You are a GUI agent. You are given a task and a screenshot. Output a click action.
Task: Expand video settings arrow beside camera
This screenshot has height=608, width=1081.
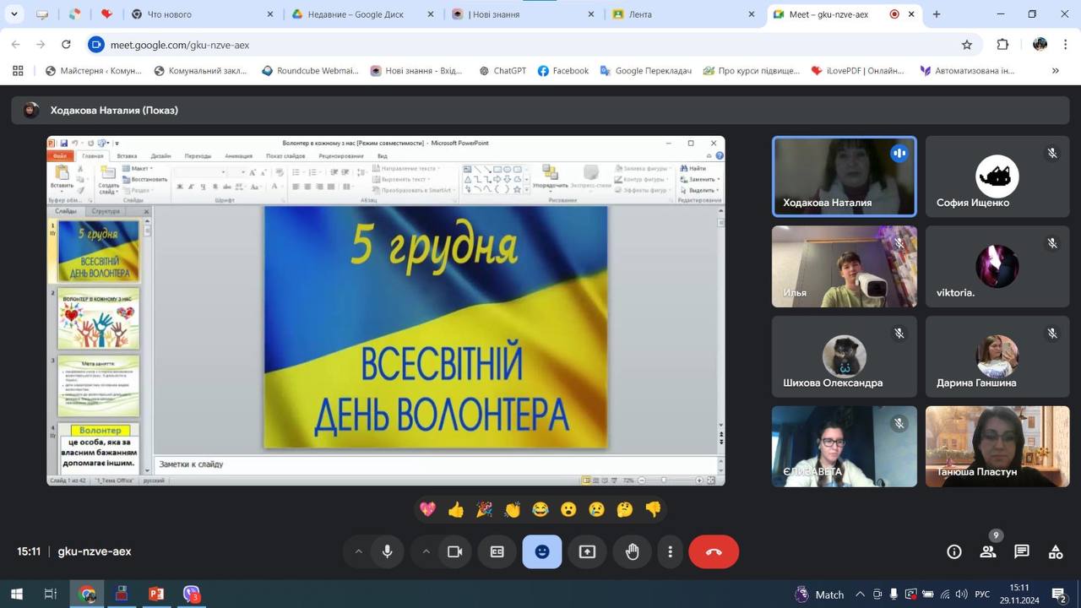[426, 551]
